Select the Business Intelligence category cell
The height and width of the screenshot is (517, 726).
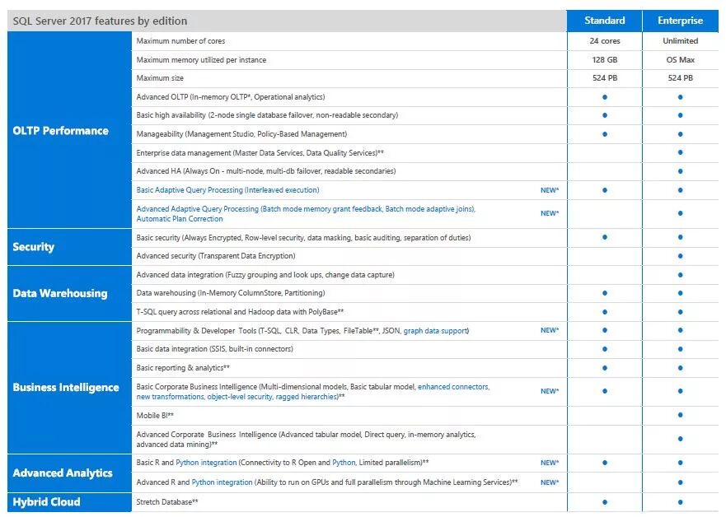(x=69, y=388)
